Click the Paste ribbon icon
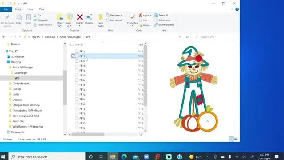This screenshot has width=284, height=160. coord(28,17)
